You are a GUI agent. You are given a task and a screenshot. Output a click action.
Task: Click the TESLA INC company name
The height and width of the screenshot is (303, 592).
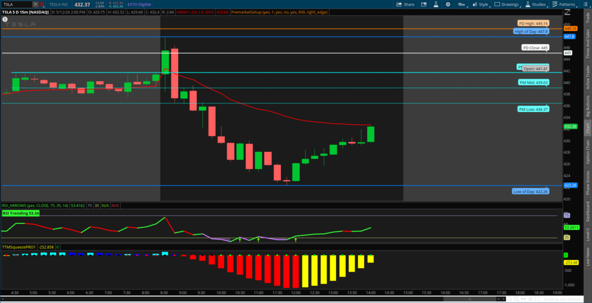[x=58, y=5]
